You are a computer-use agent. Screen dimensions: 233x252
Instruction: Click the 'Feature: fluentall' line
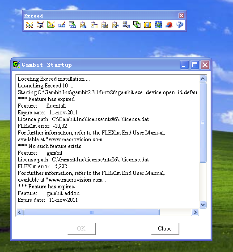click(x=42, y=106)
